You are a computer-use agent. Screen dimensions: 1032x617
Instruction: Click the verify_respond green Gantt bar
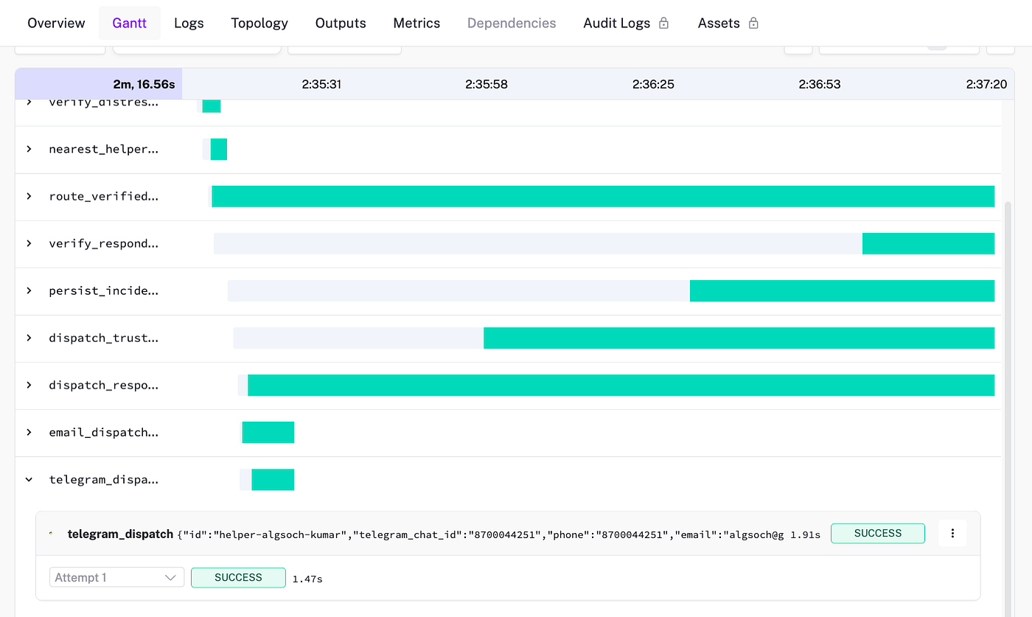pyautogui.click(x=928, y=243)
